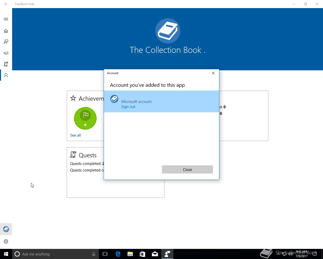Open File Explorer from taskbar
Image resolution: width=323 pixels, height=259 pixels.
130,254
